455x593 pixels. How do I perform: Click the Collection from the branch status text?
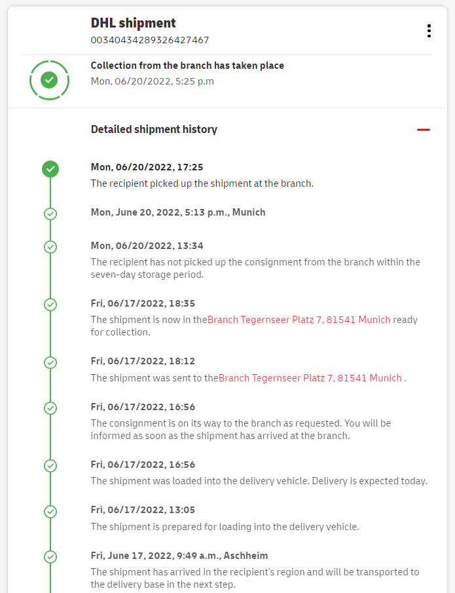coord(187,66)
